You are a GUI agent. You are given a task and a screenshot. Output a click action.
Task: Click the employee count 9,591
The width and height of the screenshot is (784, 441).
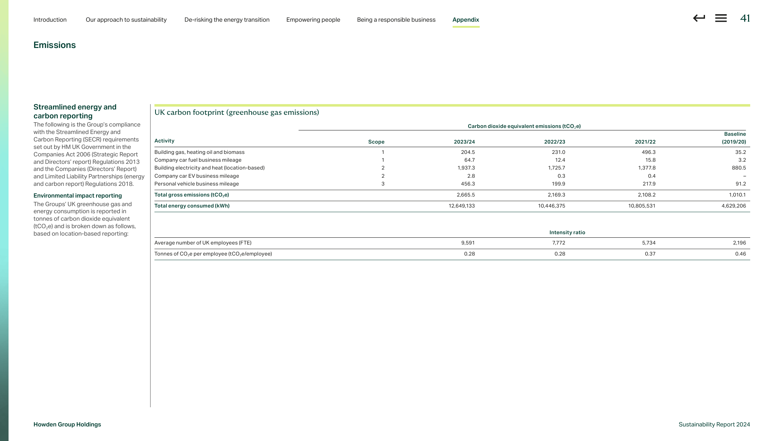(x=468, y=243)
